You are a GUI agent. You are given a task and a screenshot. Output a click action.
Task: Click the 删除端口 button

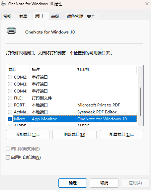coord(74,135)
